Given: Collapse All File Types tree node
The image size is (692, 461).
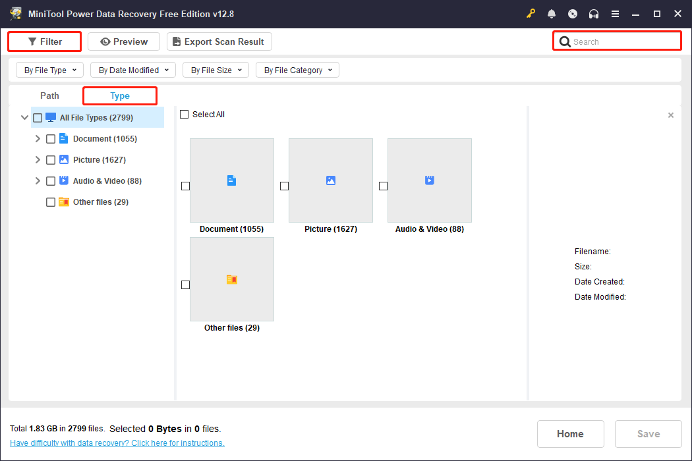Looking at the screenshot, I should (25, 117).
